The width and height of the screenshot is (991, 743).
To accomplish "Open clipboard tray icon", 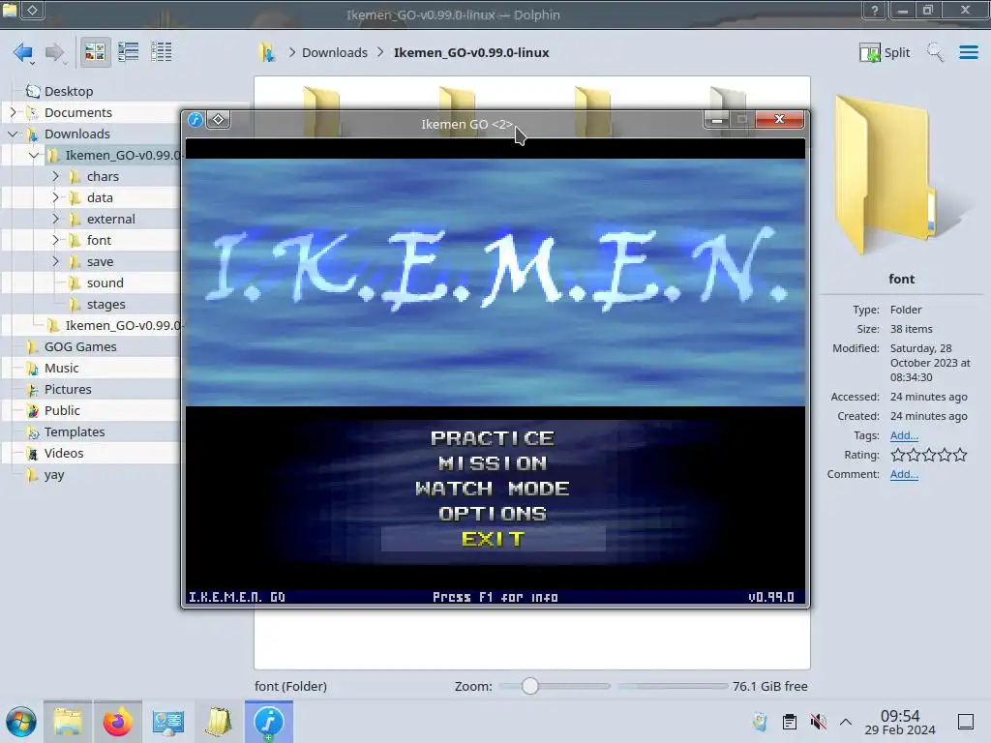I will point(790,722).
